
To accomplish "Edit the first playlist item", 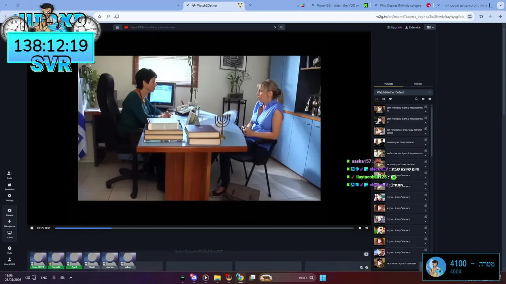I will tap(426, 107).
